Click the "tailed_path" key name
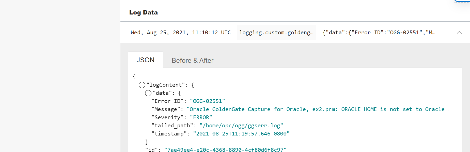This screenshot has width=470, height=152. [x=172, y=126]
